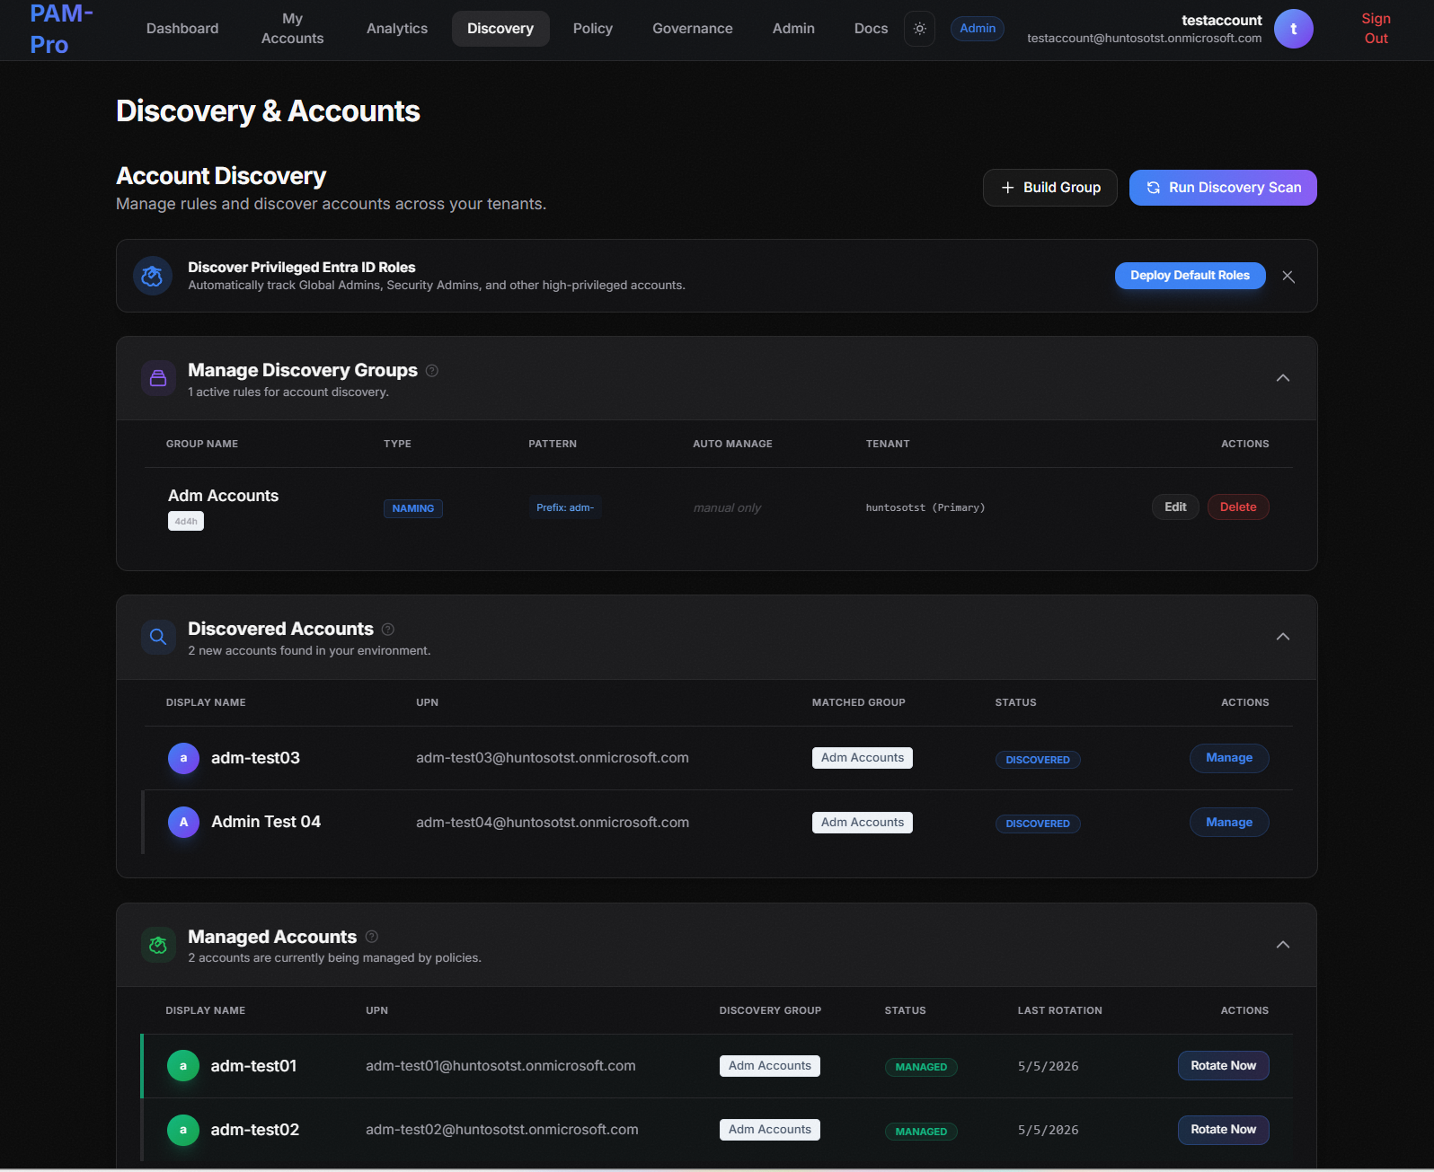Open the Docs page
This screenshot has width=1434, height=1172.
click(x=871, y=29)
